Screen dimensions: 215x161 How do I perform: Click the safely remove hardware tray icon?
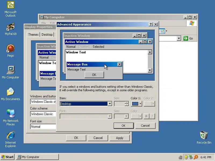191,157
